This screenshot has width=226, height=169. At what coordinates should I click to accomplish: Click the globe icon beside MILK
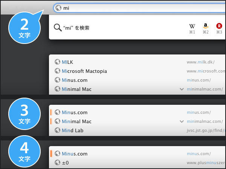57,62
